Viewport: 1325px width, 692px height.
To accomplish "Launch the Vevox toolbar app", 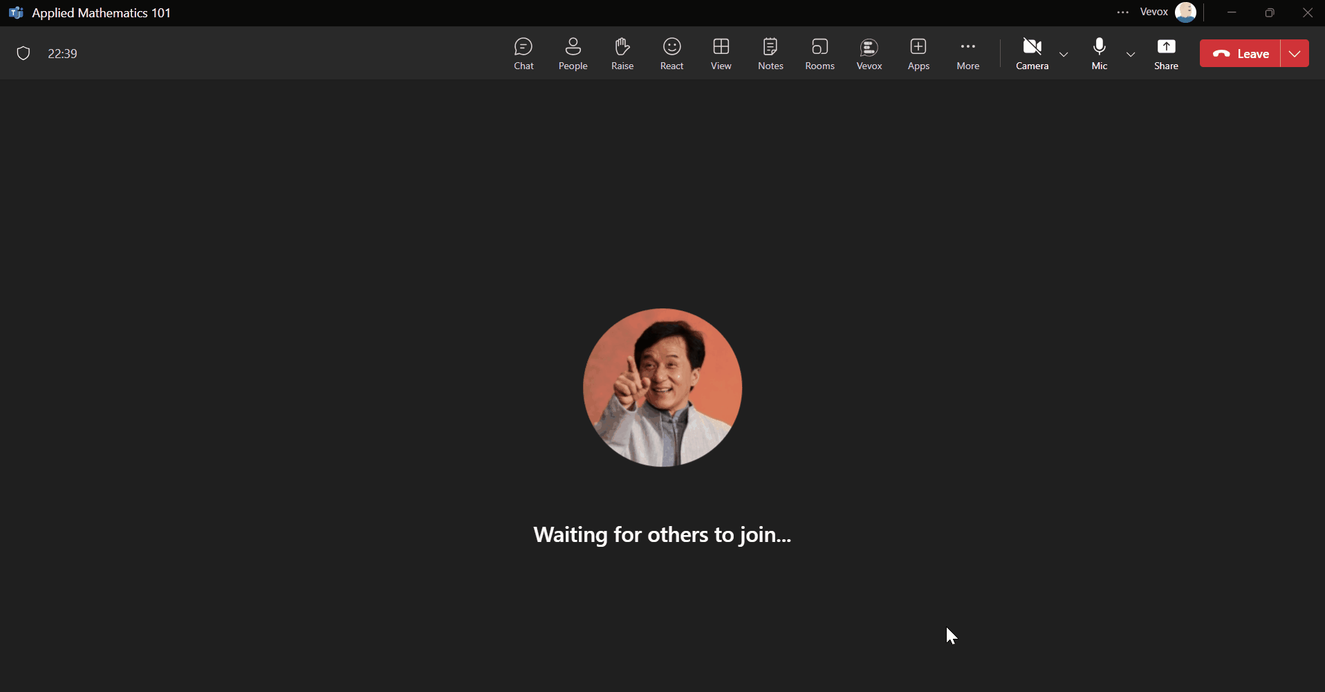I will pos(869,54).
